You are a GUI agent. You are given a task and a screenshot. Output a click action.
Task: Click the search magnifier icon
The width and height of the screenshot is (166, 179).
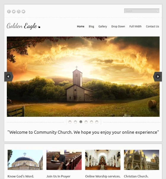[157, 11]
